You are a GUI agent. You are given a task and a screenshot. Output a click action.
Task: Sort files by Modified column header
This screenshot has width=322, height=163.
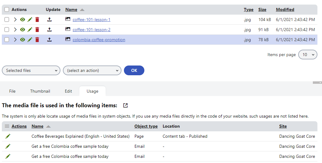285,10
